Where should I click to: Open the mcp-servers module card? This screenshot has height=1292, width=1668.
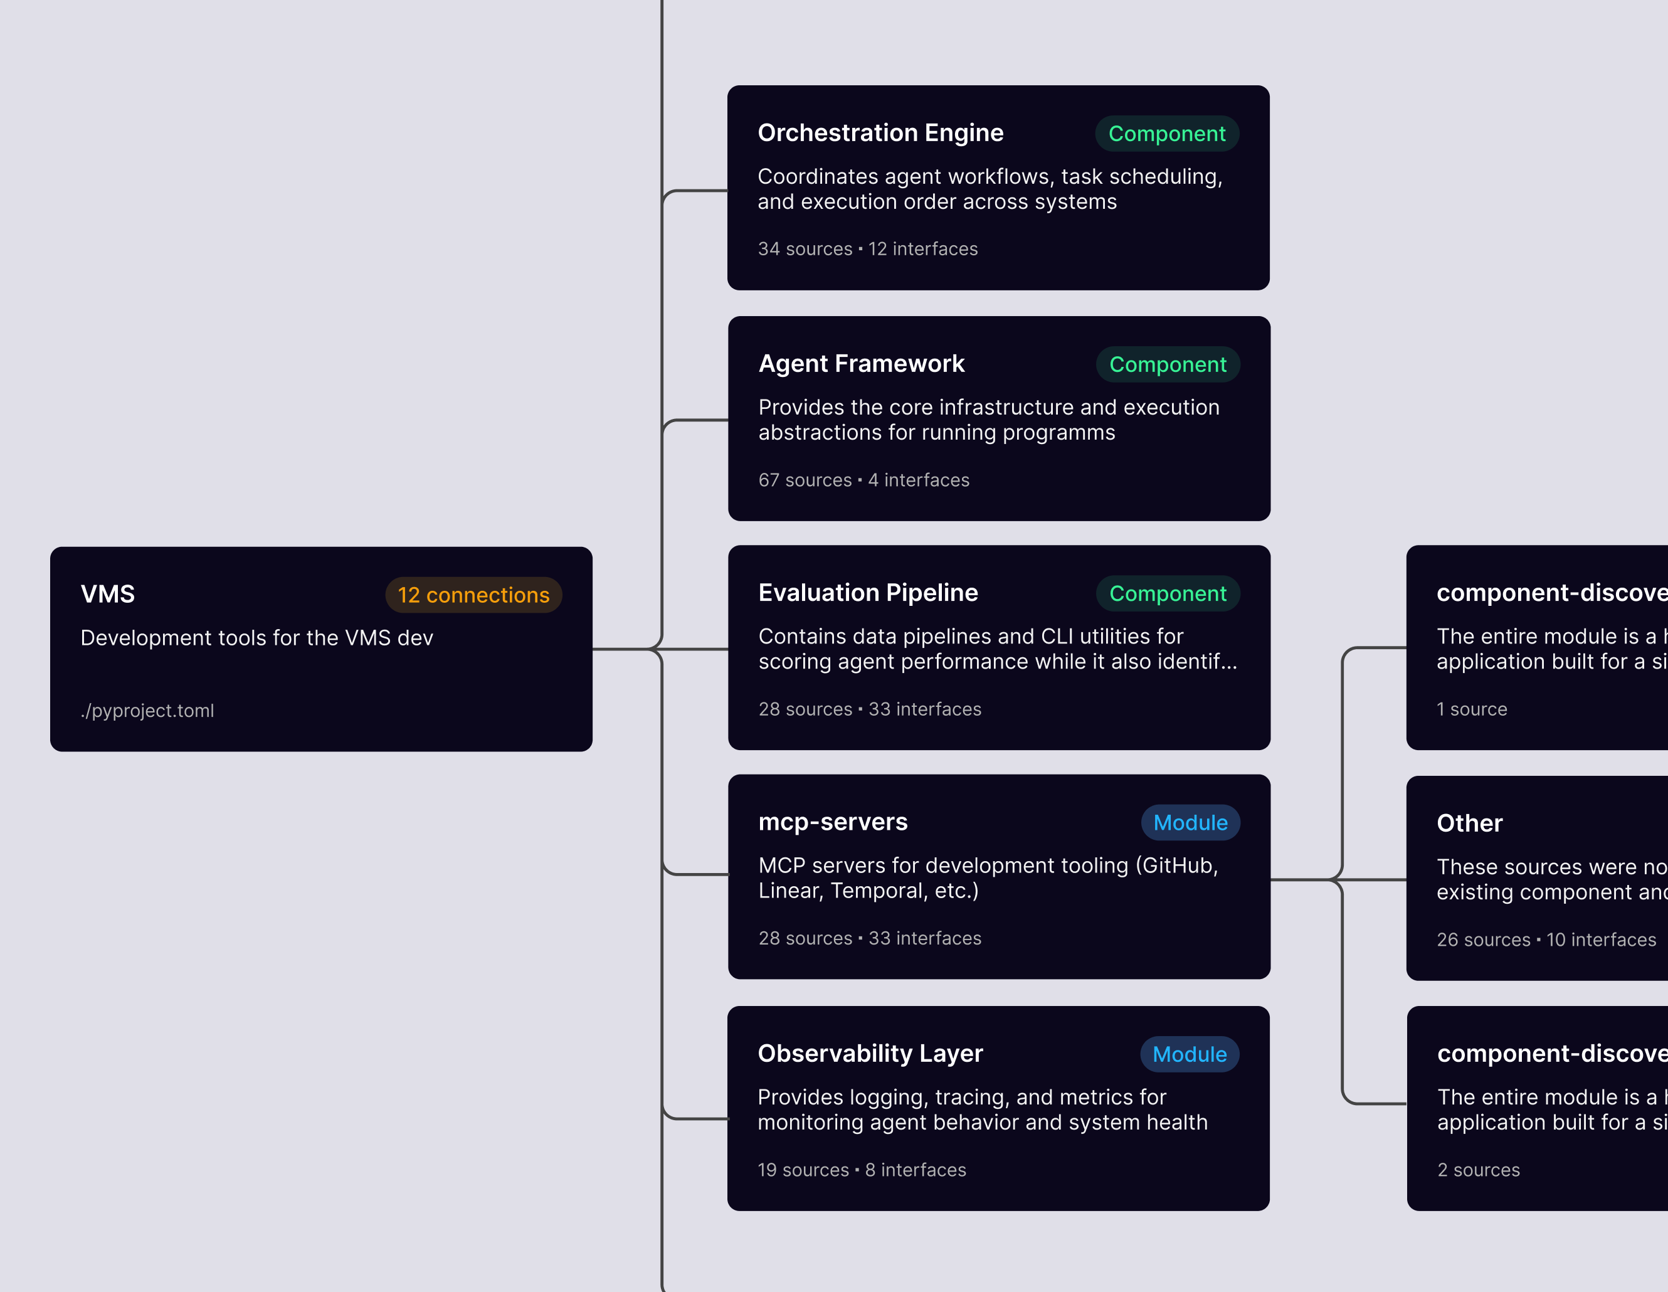[999, 877]
